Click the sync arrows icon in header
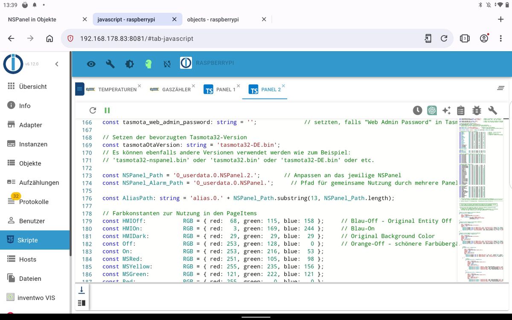The height and width of the screenshot is (320, 512). click(x=167, y=64)
